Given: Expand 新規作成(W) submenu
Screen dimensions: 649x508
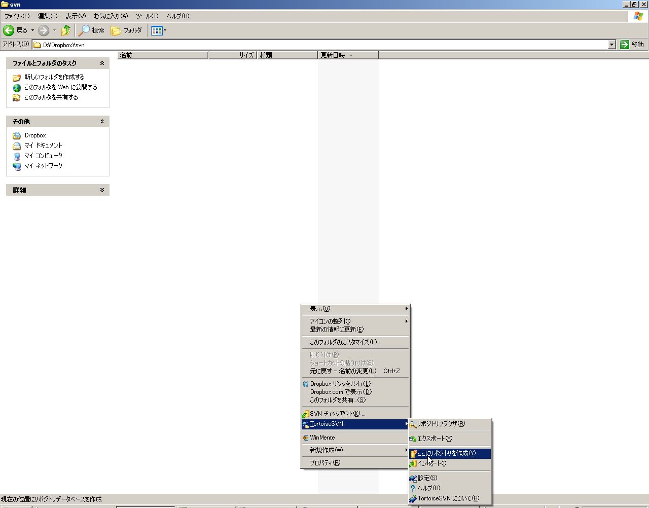Looking at the screenshot, I should coord(355,450).
